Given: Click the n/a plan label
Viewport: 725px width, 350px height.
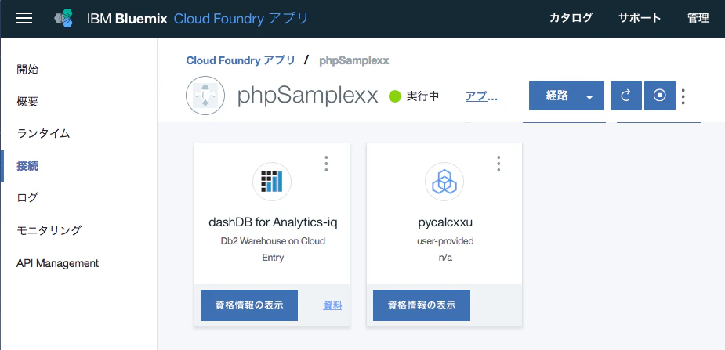Looking at the screenshot, I should [445, 258].
